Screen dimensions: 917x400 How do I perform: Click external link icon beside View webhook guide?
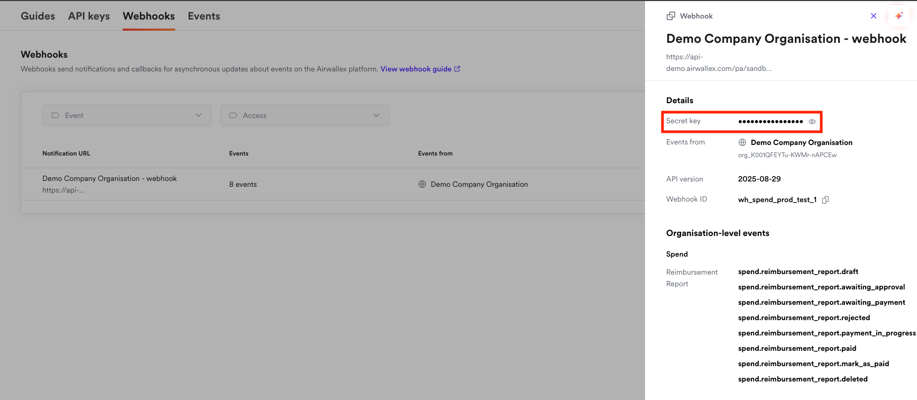click(457, 69)
